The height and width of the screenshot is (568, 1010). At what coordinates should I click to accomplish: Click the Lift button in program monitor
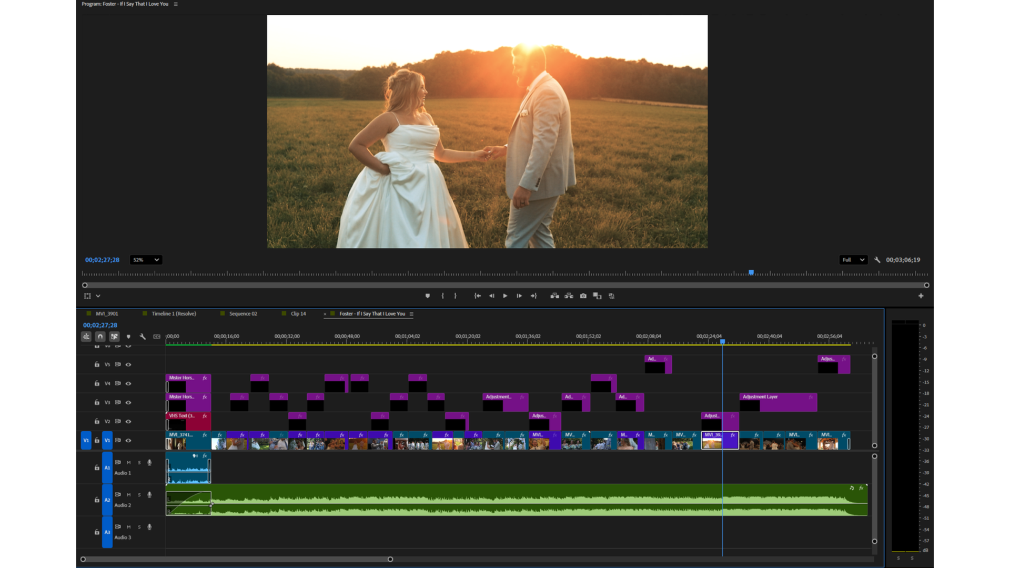click(x=554, y=296)
